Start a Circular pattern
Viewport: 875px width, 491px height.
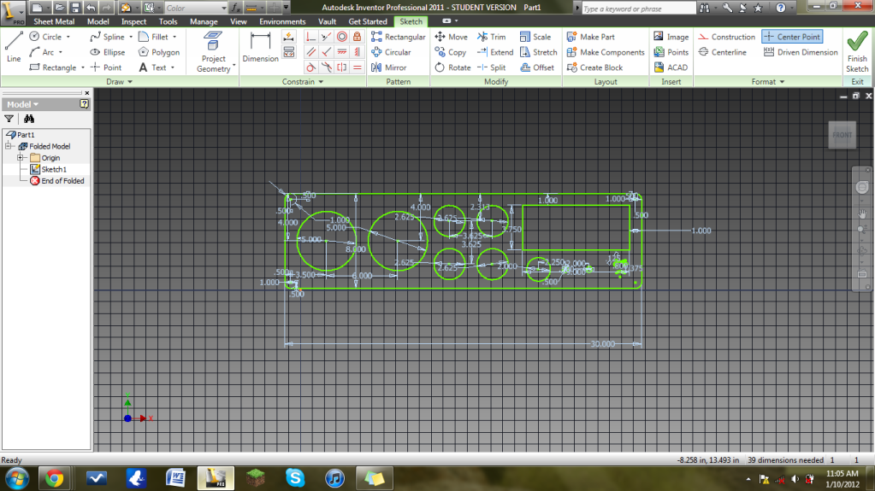(x=391, y=52)
